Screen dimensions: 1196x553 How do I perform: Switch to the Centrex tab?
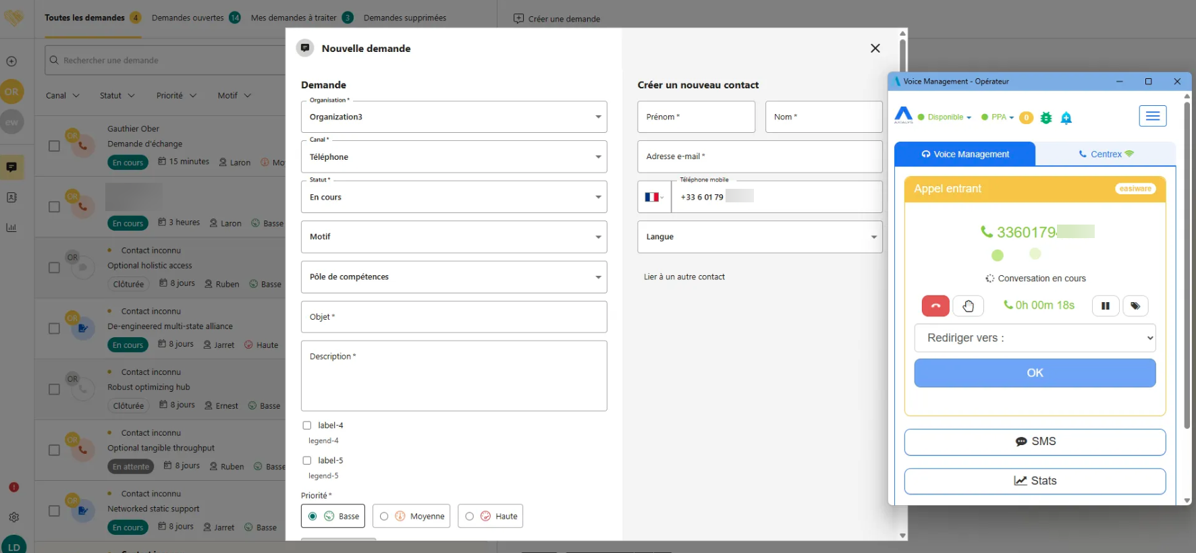[1105, 154]
